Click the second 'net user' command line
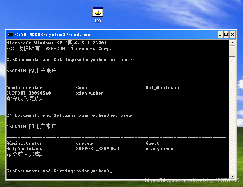The image size is (243, 187). (x=69, y=115)
